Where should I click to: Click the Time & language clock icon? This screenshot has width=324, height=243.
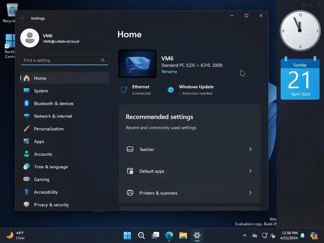coord(27,166)
